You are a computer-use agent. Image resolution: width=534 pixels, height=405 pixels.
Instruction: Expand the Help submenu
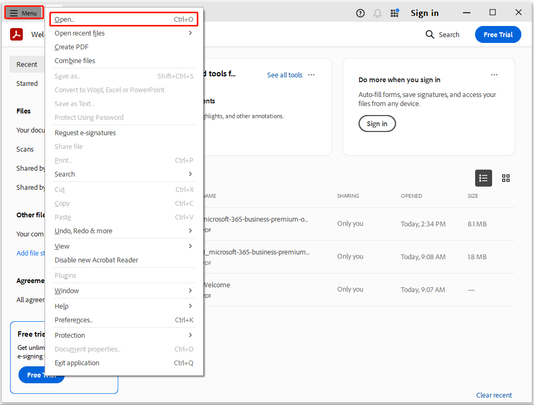190,306
